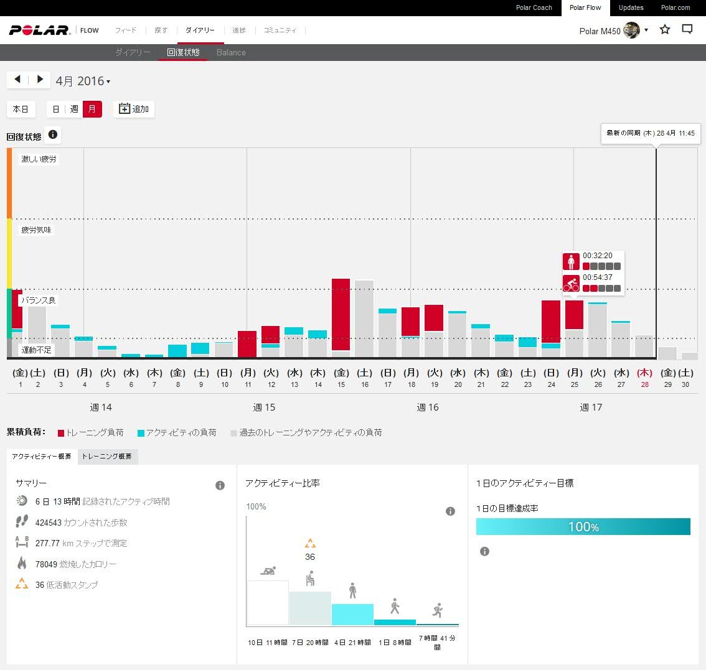
Task: Click info icon below goal progress bar
Action: (484, 551)
